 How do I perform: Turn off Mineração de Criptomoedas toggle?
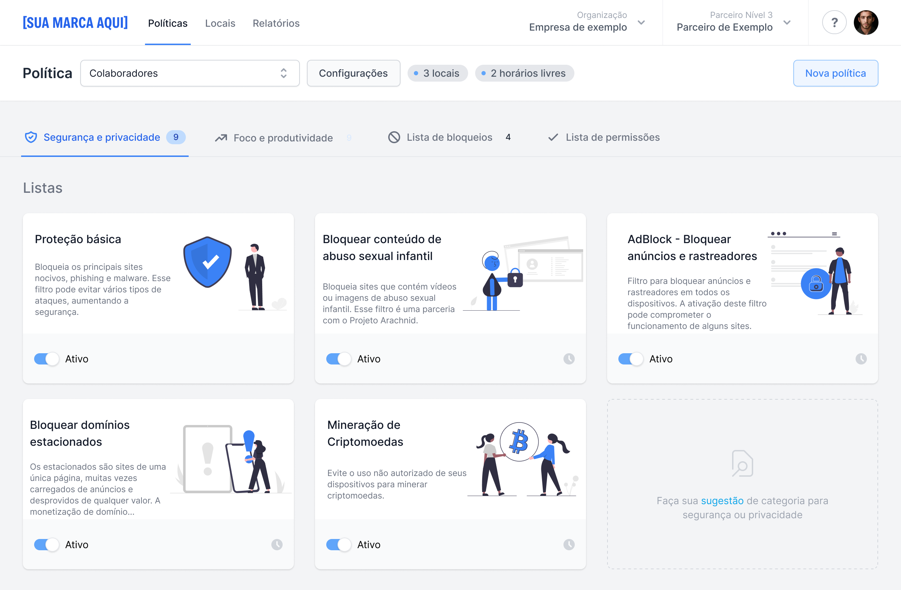tap(339, 545)
